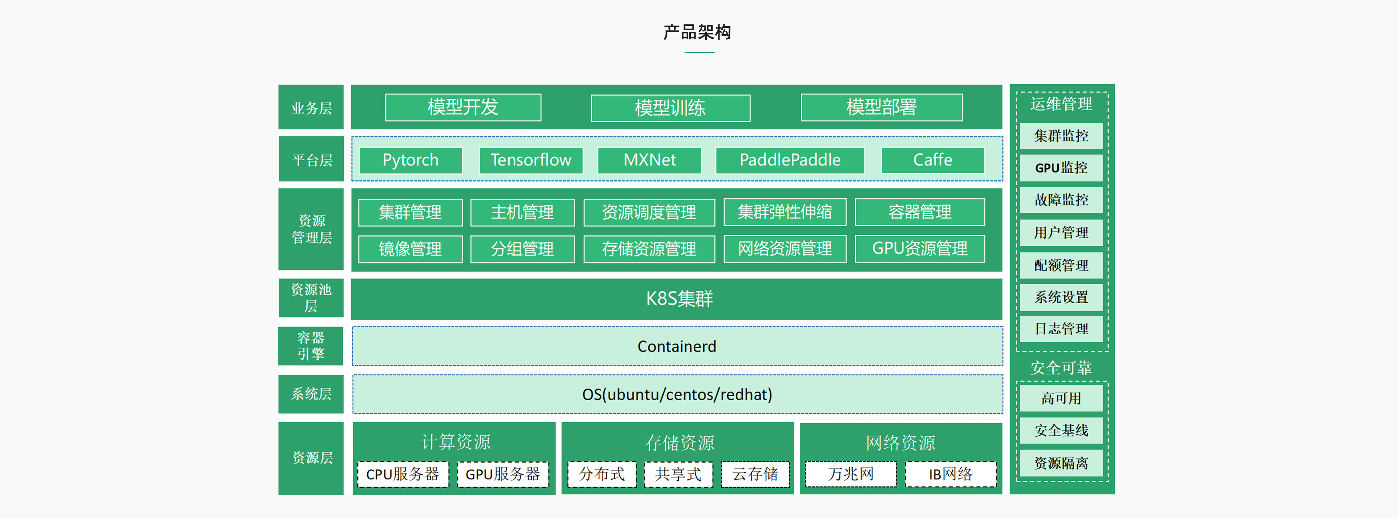Image resolution: width=1399 pixels, height=519 pixels.
Task: Select the 资源池层 layer label
Action: 311,298
